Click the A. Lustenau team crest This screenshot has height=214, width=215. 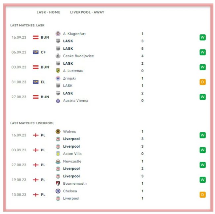point(58,71)
